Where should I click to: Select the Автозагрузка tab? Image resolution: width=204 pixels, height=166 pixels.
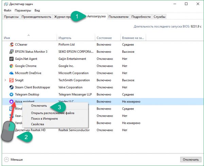coord(96,16)
